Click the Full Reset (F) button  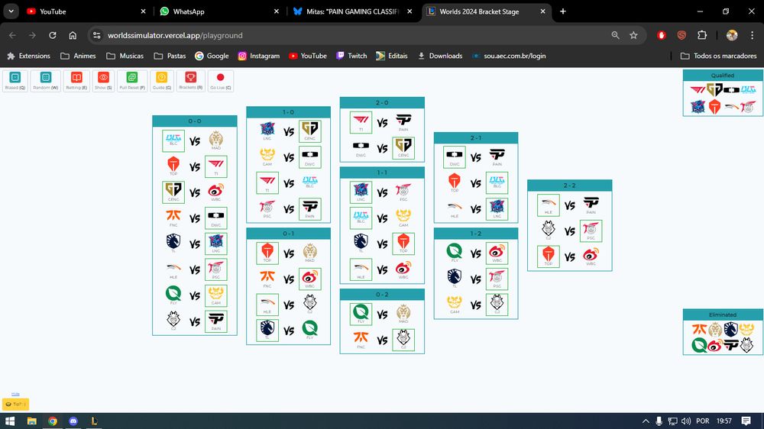point(132,81)
